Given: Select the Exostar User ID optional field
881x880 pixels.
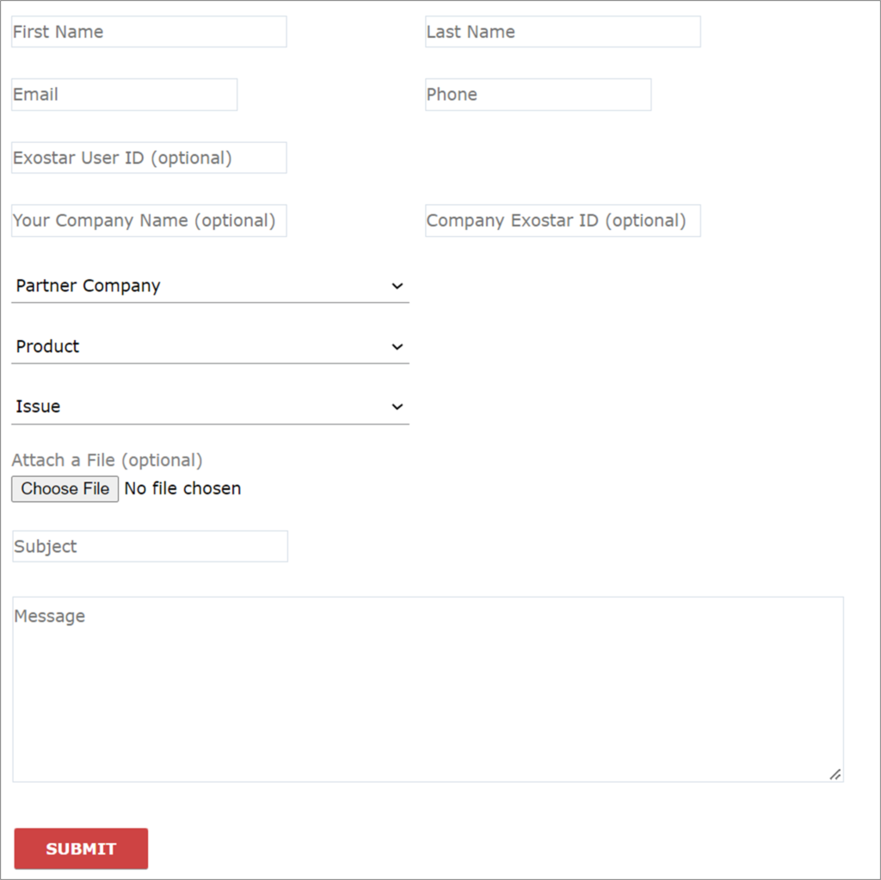Looking at the screenshot, I should point(148,157).
